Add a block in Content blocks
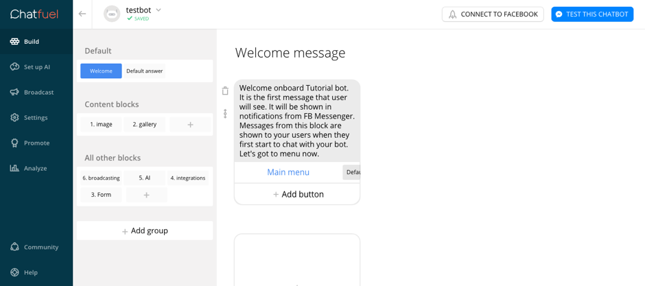645x286 pixels. point(190,125)
